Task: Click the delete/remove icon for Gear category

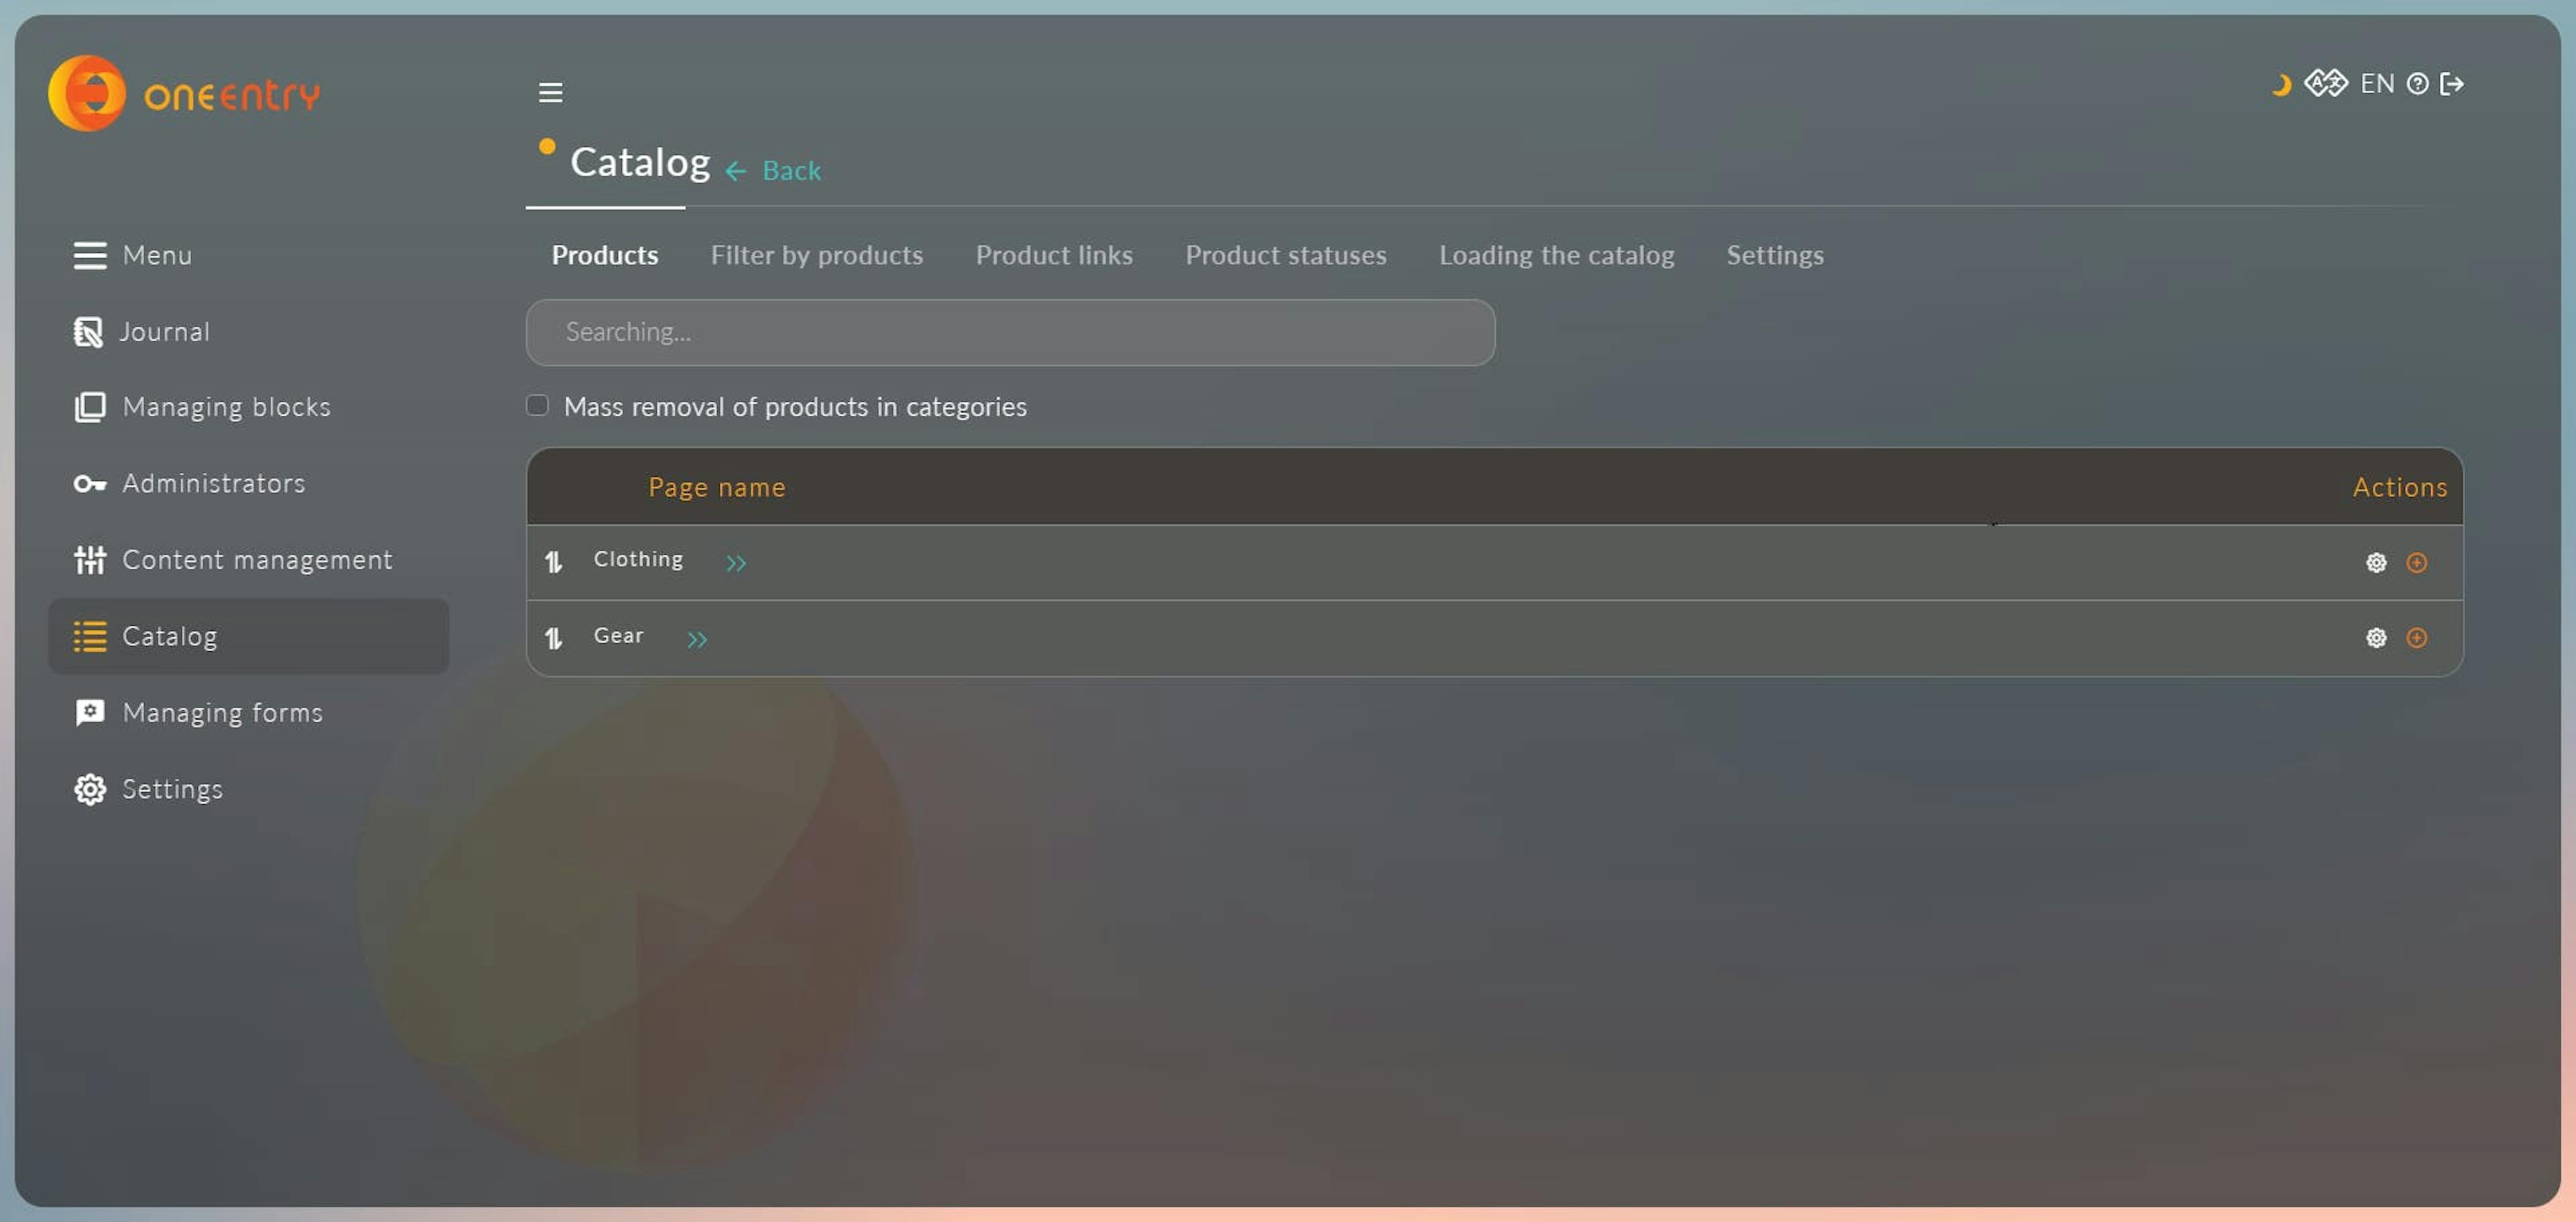Action: [x=2415, y=637]
